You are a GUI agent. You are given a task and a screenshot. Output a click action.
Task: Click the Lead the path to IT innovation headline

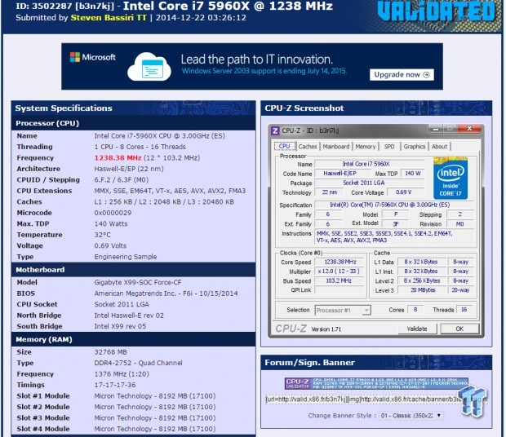coord(256,60)
